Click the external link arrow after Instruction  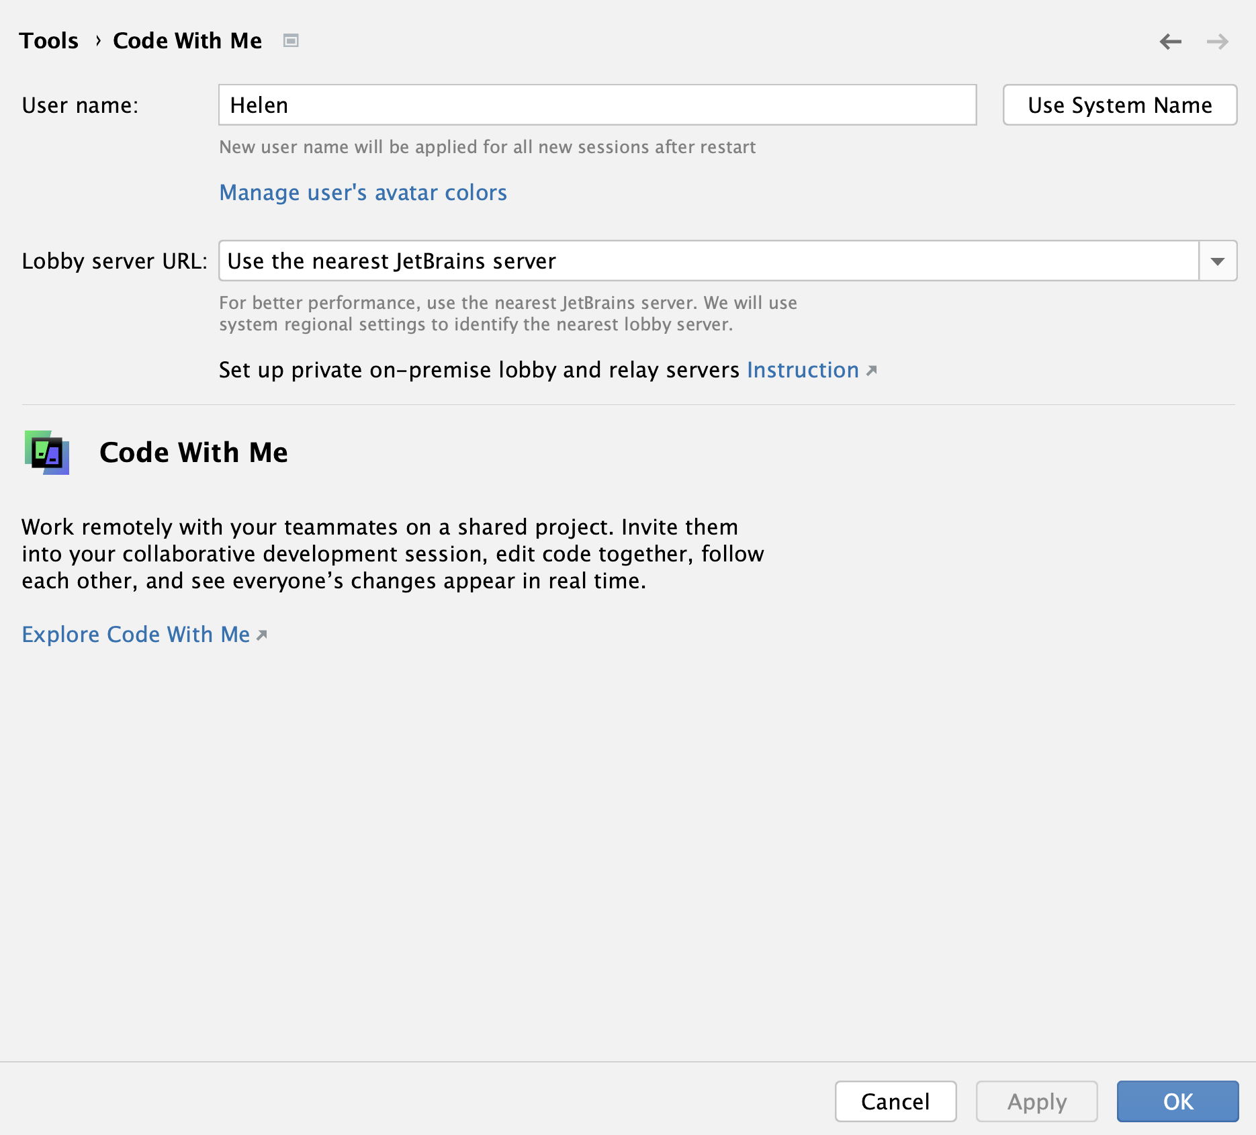pos(872,370)
